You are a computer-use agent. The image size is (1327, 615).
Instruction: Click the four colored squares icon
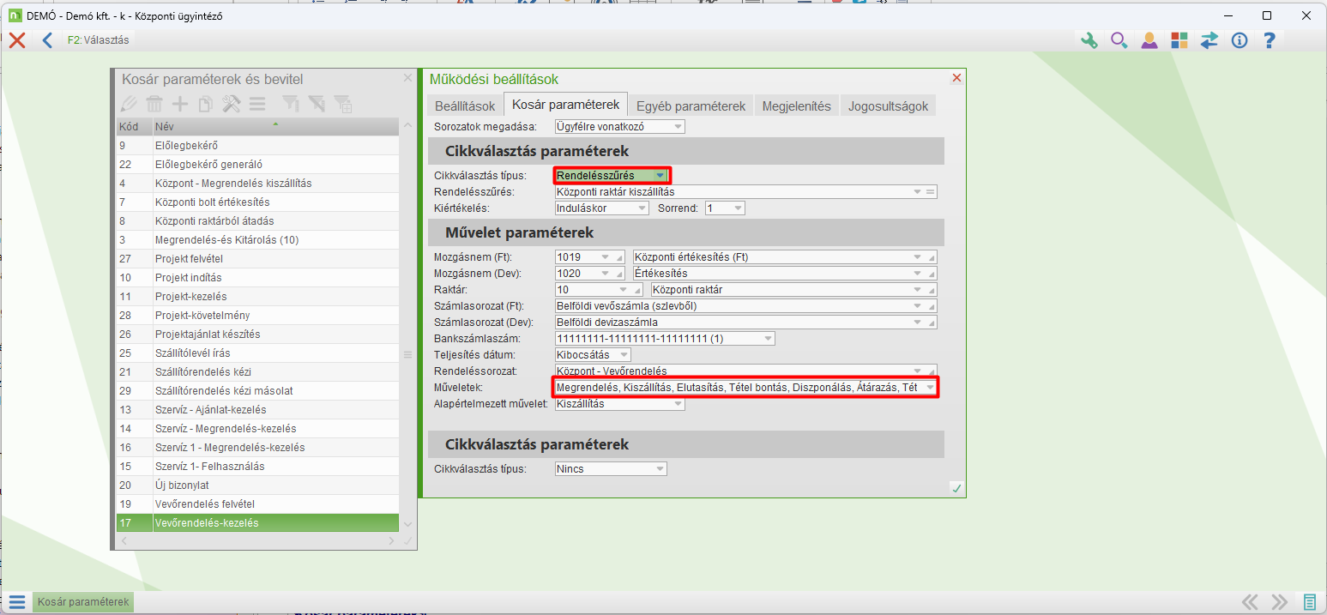(x=1179, y=39)
